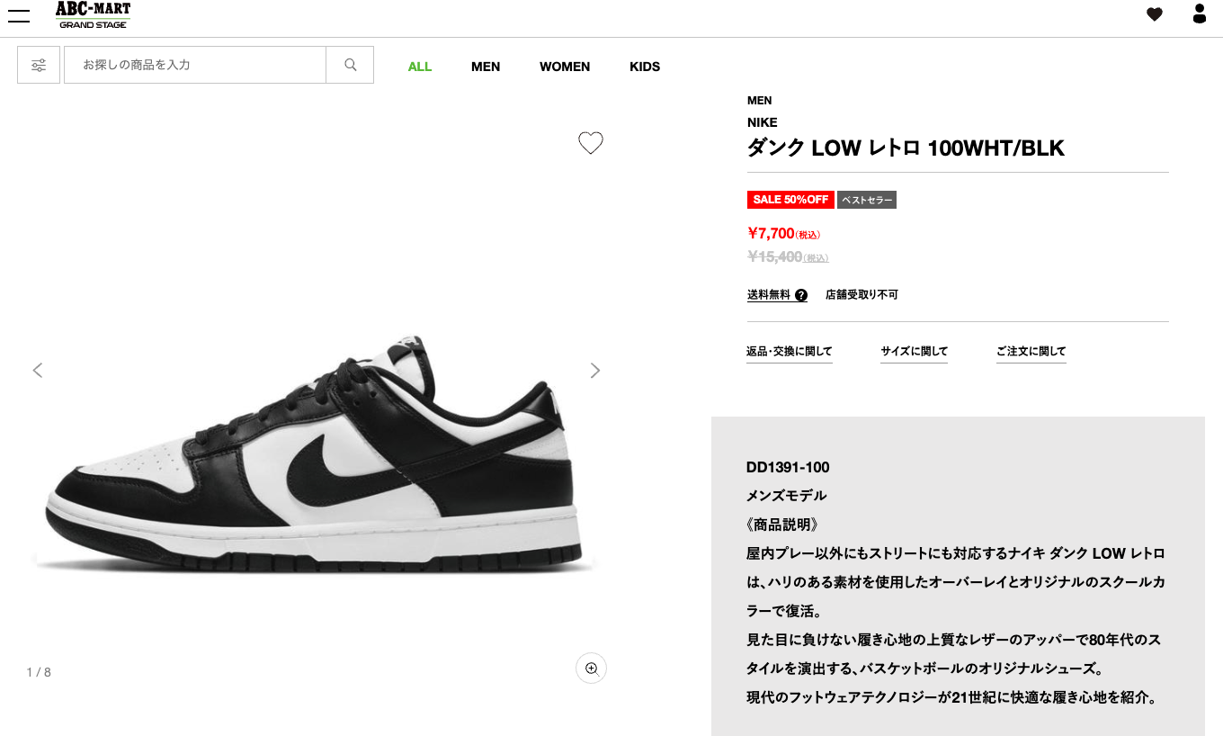
Task: Select the MEN category tab
Action: [486, 67]
